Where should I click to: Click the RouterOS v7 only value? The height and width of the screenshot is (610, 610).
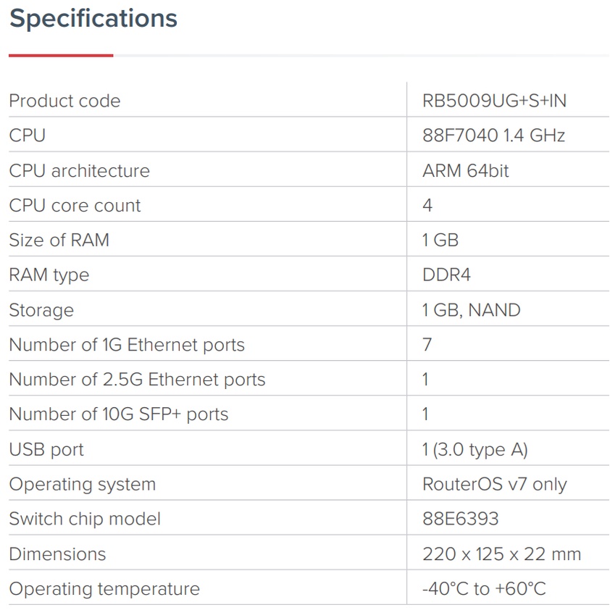(494, 484)
